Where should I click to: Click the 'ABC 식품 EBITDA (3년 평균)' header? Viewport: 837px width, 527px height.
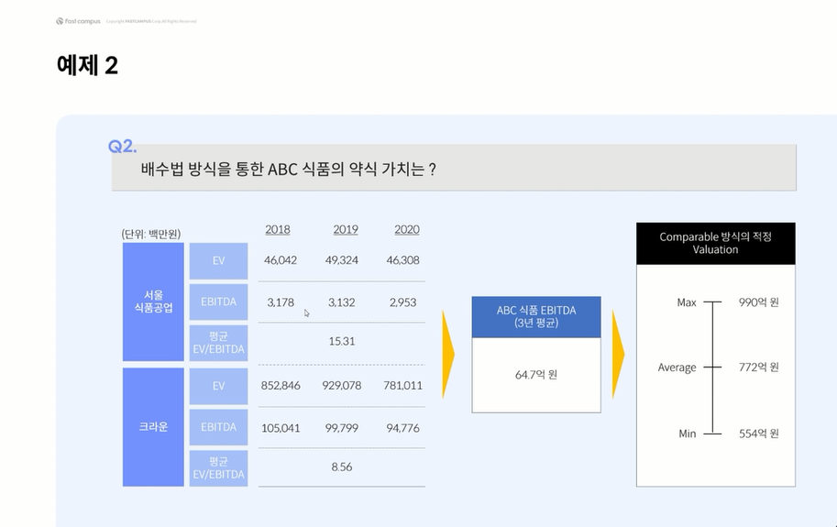point(536,317)
